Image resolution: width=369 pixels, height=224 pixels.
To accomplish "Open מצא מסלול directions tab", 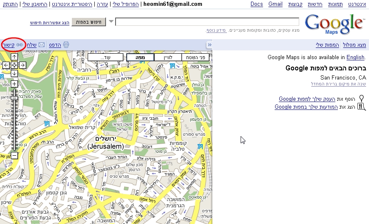I will (354, 45).
